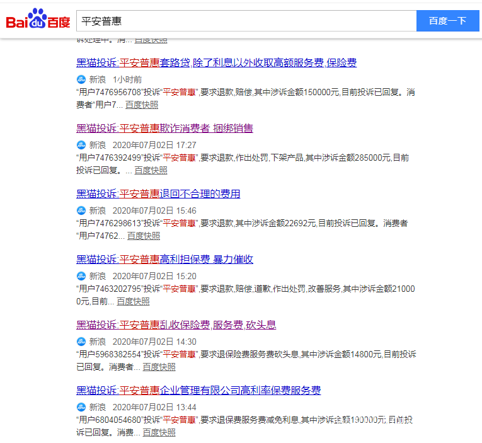Click Sina icon beside 14:30 result

click(x=81, y=342)
